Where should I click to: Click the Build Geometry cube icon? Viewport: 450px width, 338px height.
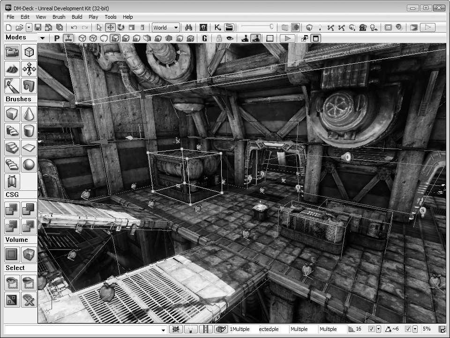pos(309,28)
